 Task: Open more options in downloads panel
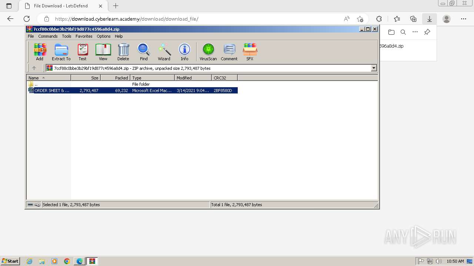[415, 32]
